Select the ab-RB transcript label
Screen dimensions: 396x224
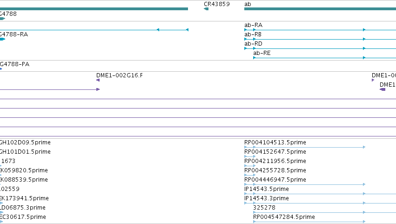click(x=253, y=34)
